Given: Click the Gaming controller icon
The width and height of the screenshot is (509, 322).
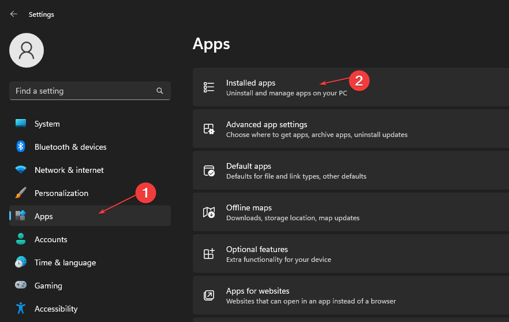Looking at the screenshot, I should point(21,286).
